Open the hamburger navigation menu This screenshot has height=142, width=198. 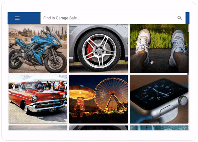(x=17, y=18)
